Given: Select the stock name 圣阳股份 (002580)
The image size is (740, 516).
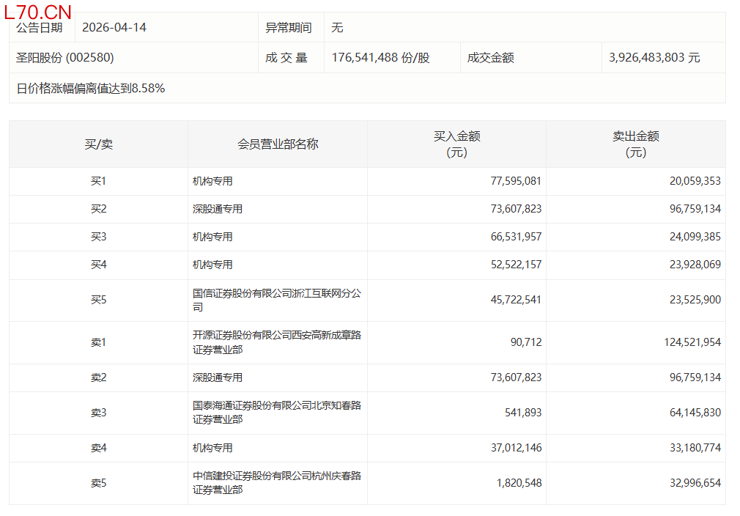Looking at the screenshot, I should 65,57.
